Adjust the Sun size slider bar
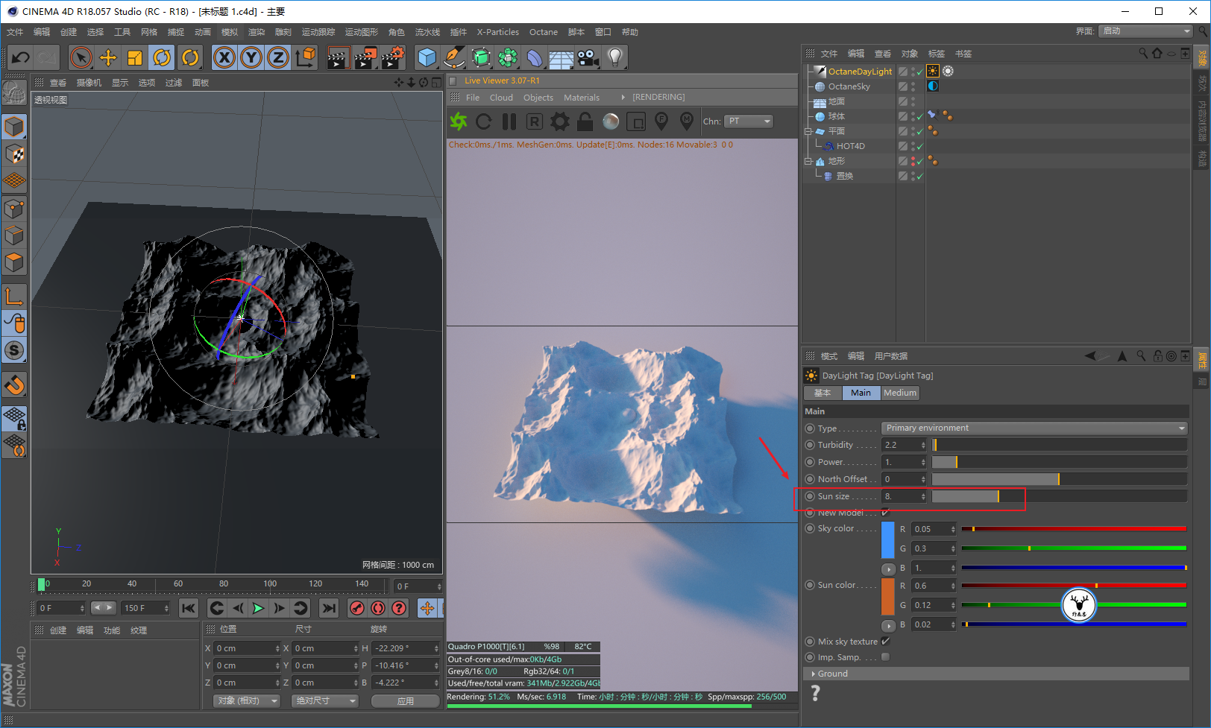Screen dimensions: 1211x728 [x=1059, y=496]
